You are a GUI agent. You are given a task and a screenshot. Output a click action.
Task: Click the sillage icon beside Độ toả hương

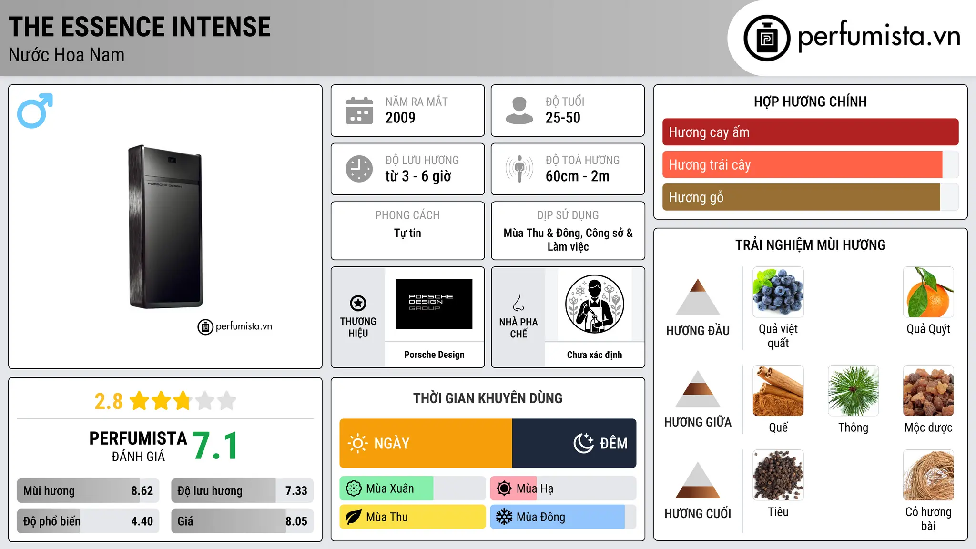click(x=519, y=169)
